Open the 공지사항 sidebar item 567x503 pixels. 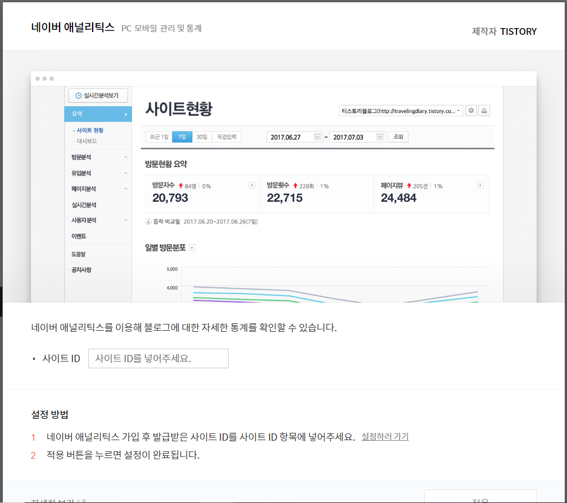tap(81, 270)
